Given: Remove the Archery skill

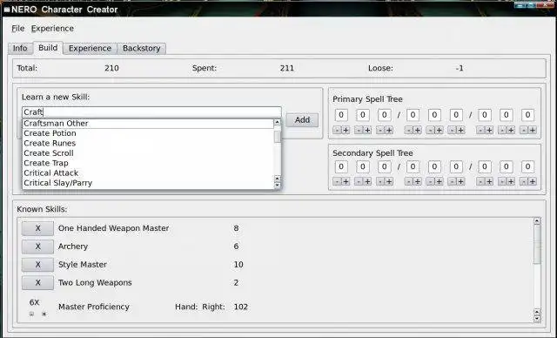Looking at the screenshot, I should tap(37, 247).
